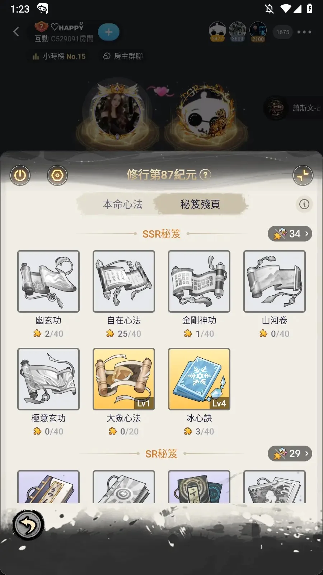Screen dimensions: 323x575
Task: Switch to the 本命心法 tab
Action: [122, 204]
